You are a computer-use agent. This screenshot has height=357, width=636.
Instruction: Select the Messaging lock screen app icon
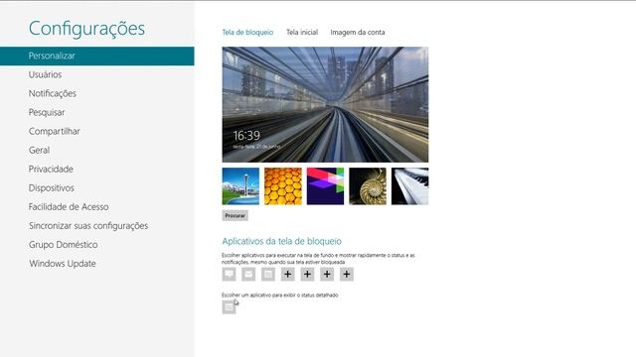pos(229,274)
